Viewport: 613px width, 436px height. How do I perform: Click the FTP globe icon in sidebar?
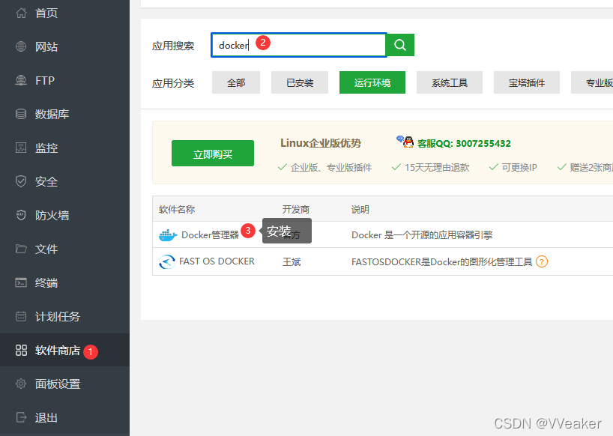tap(21, 80)
